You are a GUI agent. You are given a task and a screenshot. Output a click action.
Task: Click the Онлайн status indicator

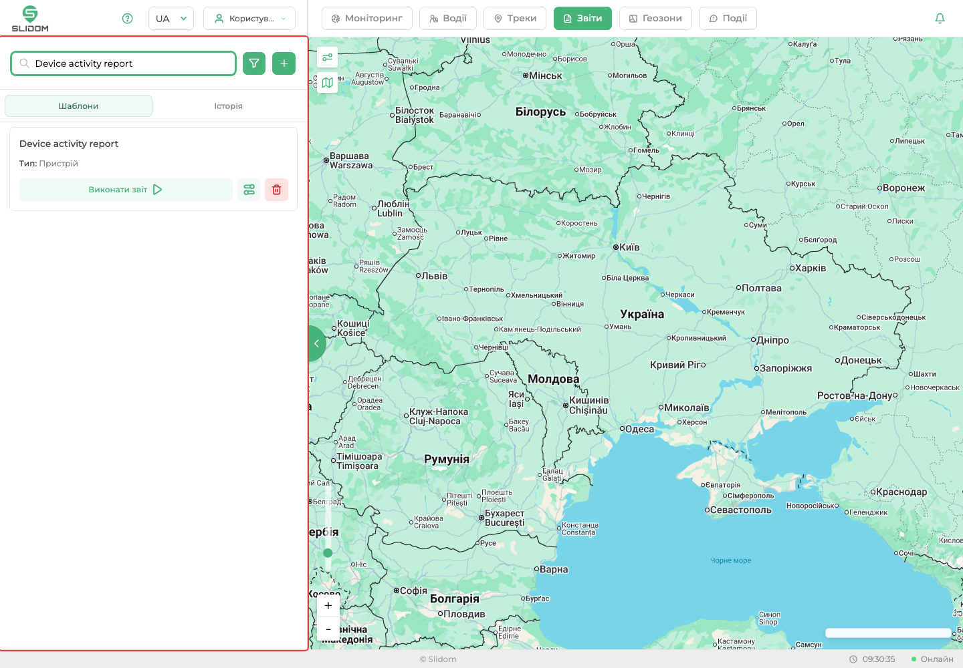[932, 659]
